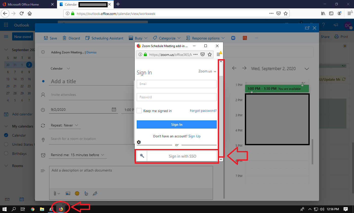
Task: Open Chrome from the Windows taskbar
Action: point(33,209)
